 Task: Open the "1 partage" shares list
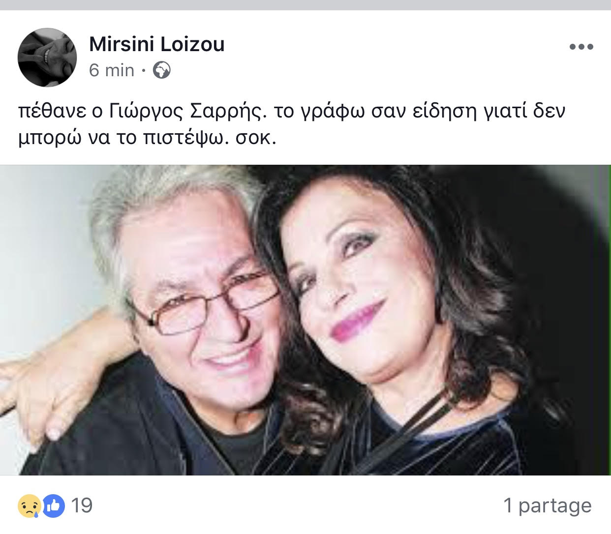pos(547,505)
